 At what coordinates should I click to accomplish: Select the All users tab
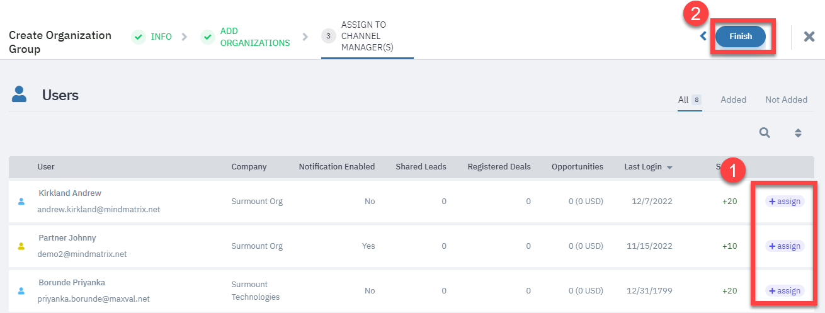683,100
